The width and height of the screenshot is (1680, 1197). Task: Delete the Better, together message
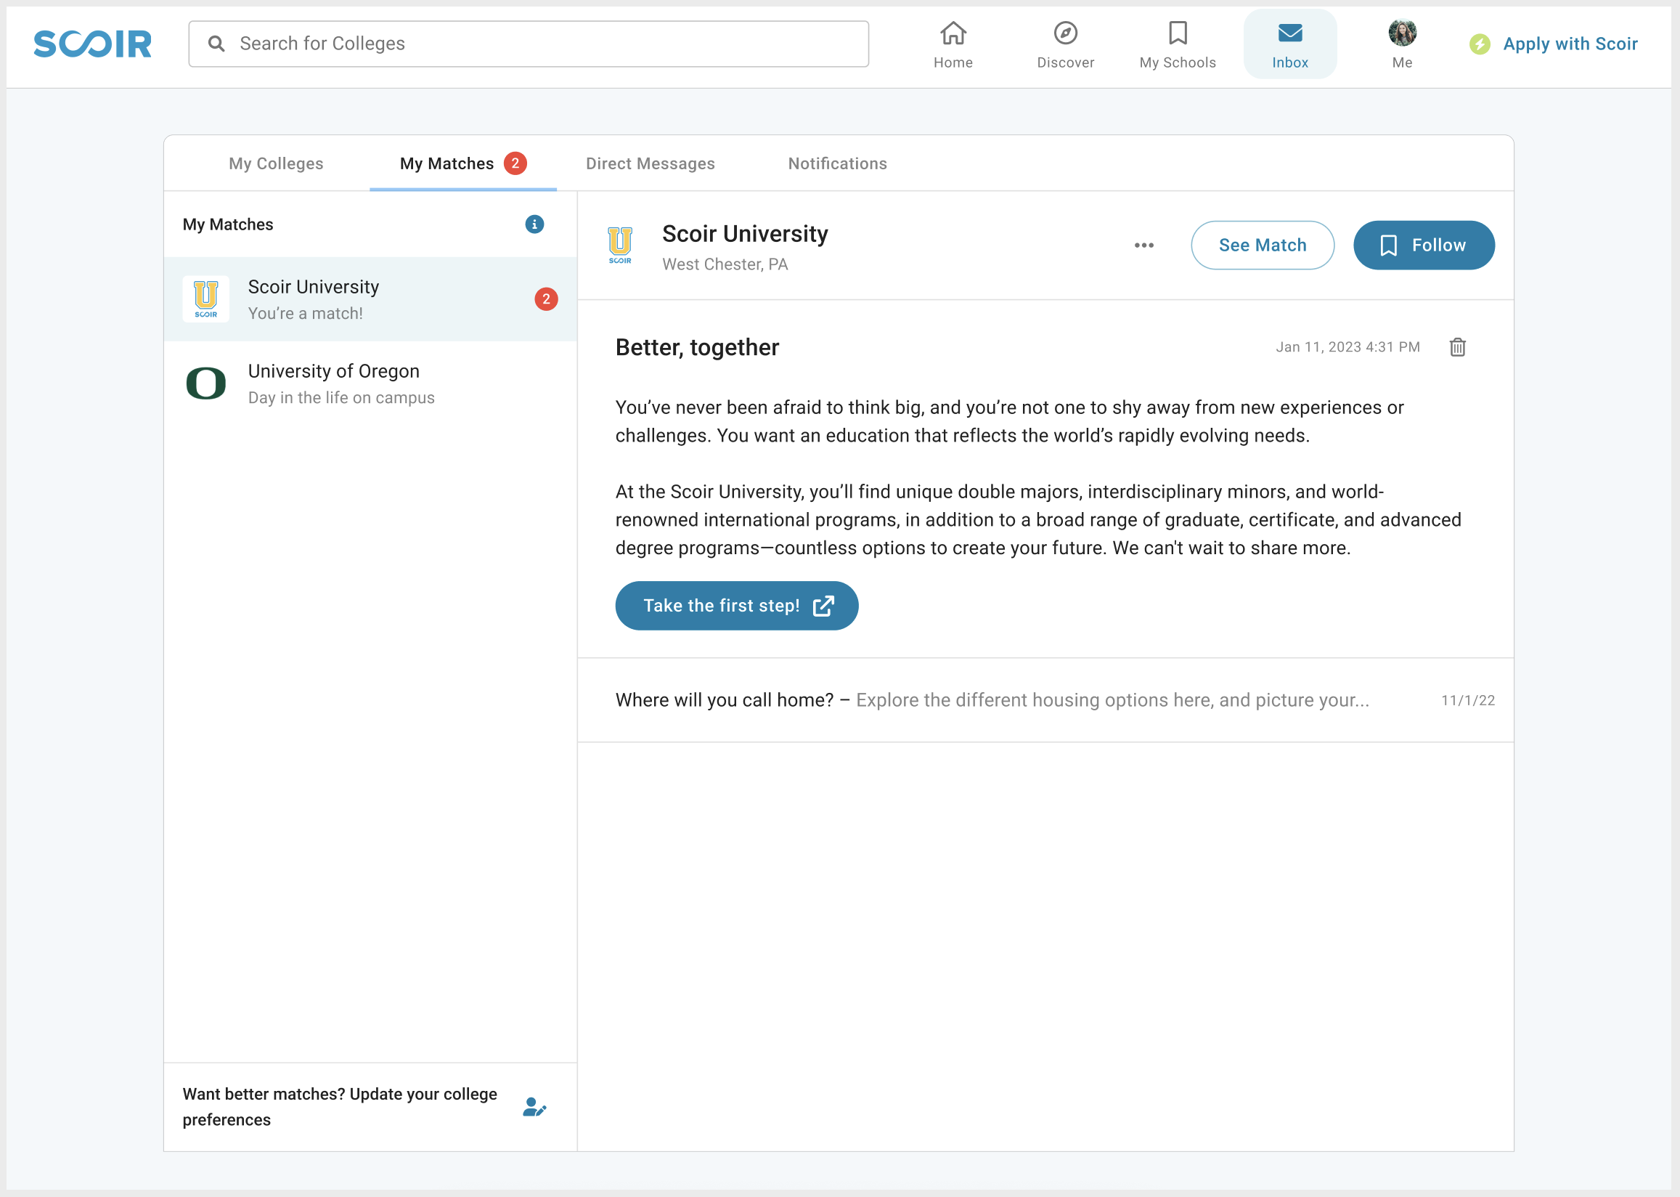point(1457,347)
